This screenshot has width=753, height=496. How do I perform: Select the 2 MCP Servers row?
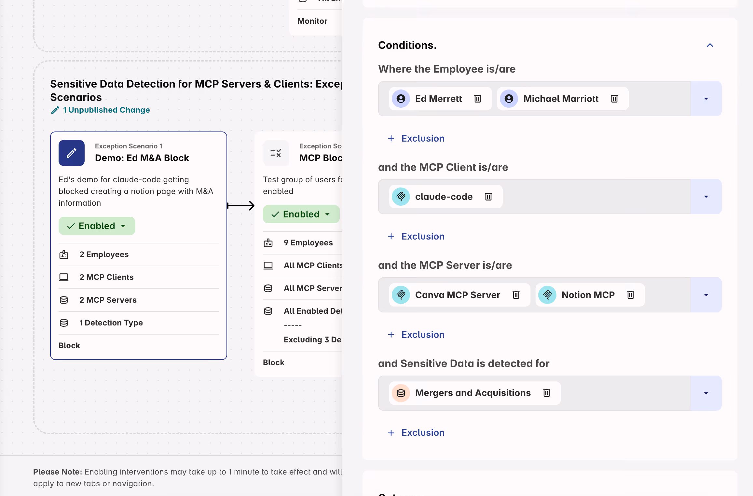tap(108, 300)
